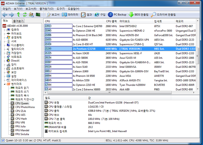
Task: Click the 필드 column header
Action: pos(65,98)
